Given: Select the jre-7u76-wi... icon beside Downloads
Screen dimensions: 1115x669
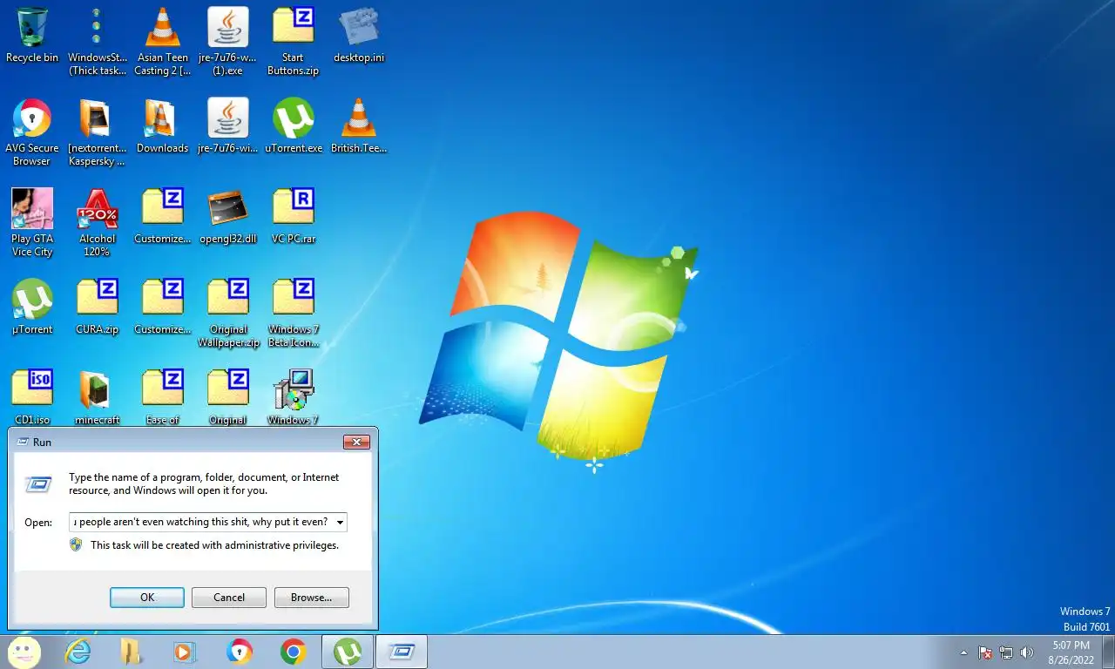Looking at the screenshot, I should click(x=228, y=126).
